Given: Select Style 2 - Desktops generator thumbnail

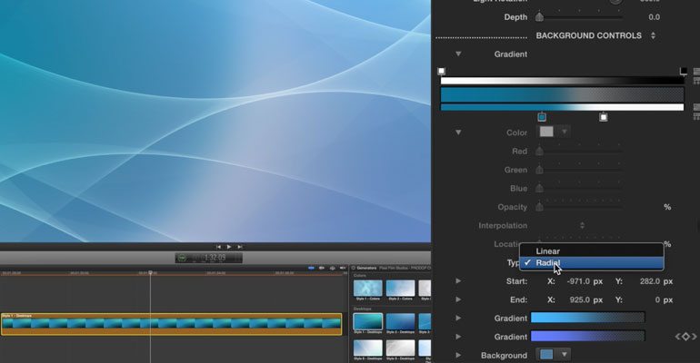Looking at the screenshot, I should 400,321.
